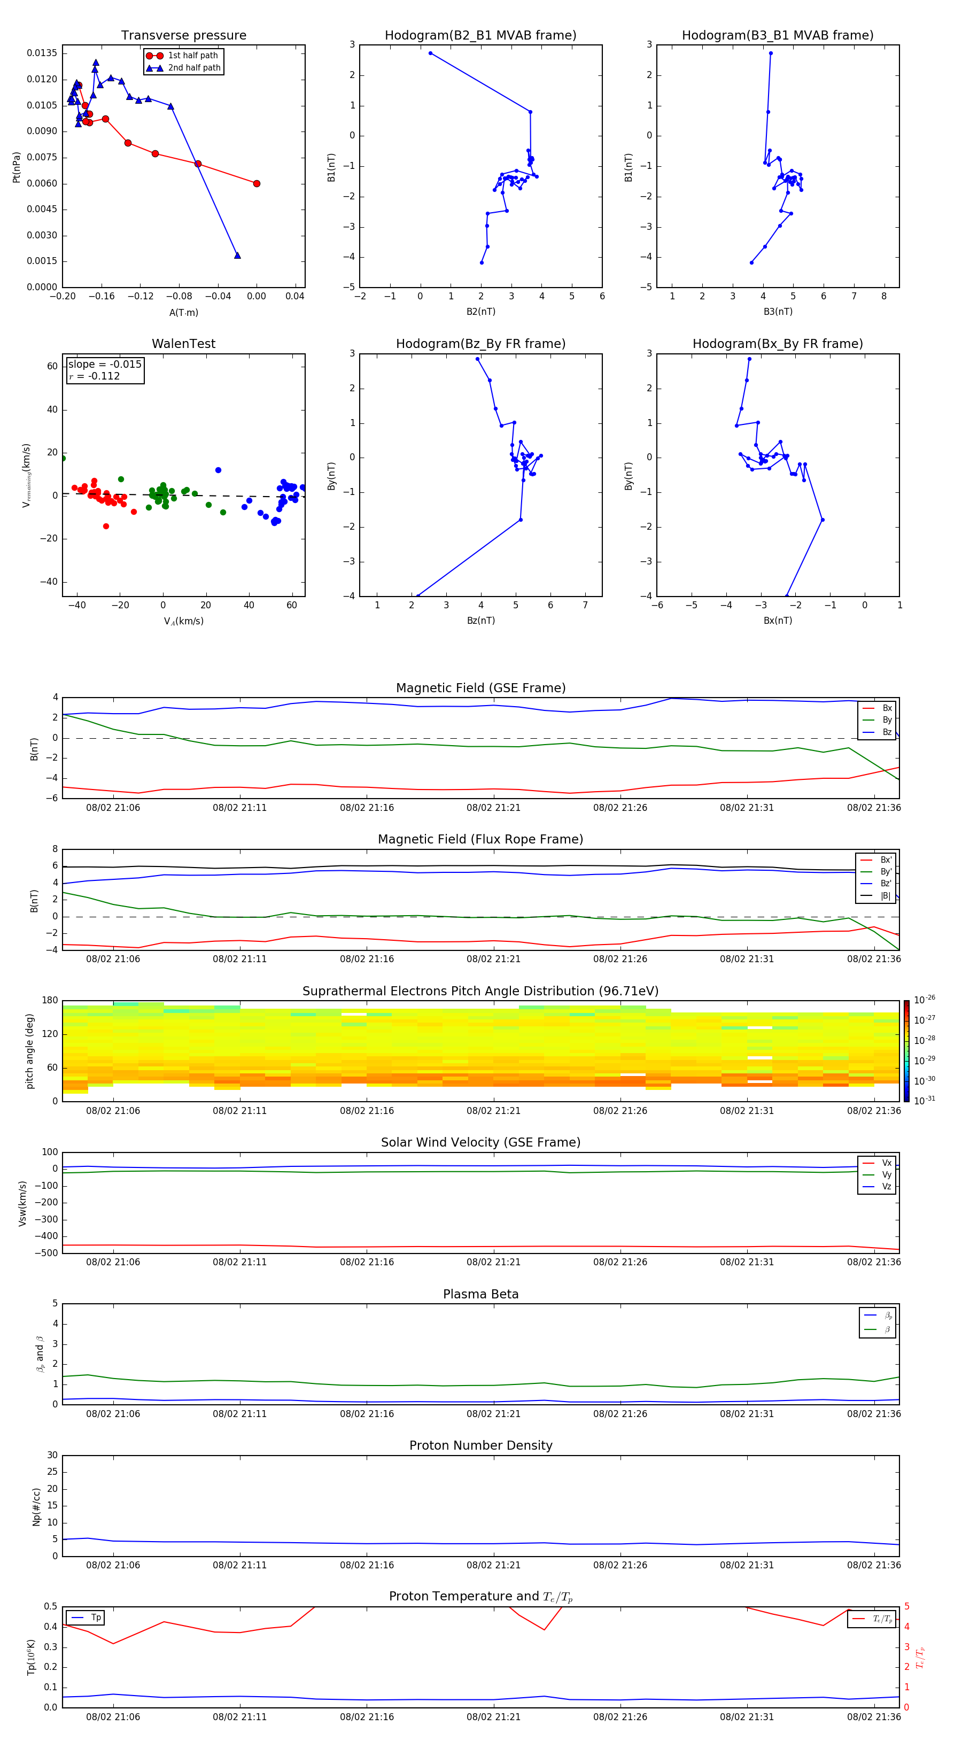Click the "WalenTest" plot title
The height and width of the screenshot is (1764, 962).
pos(183,344)
